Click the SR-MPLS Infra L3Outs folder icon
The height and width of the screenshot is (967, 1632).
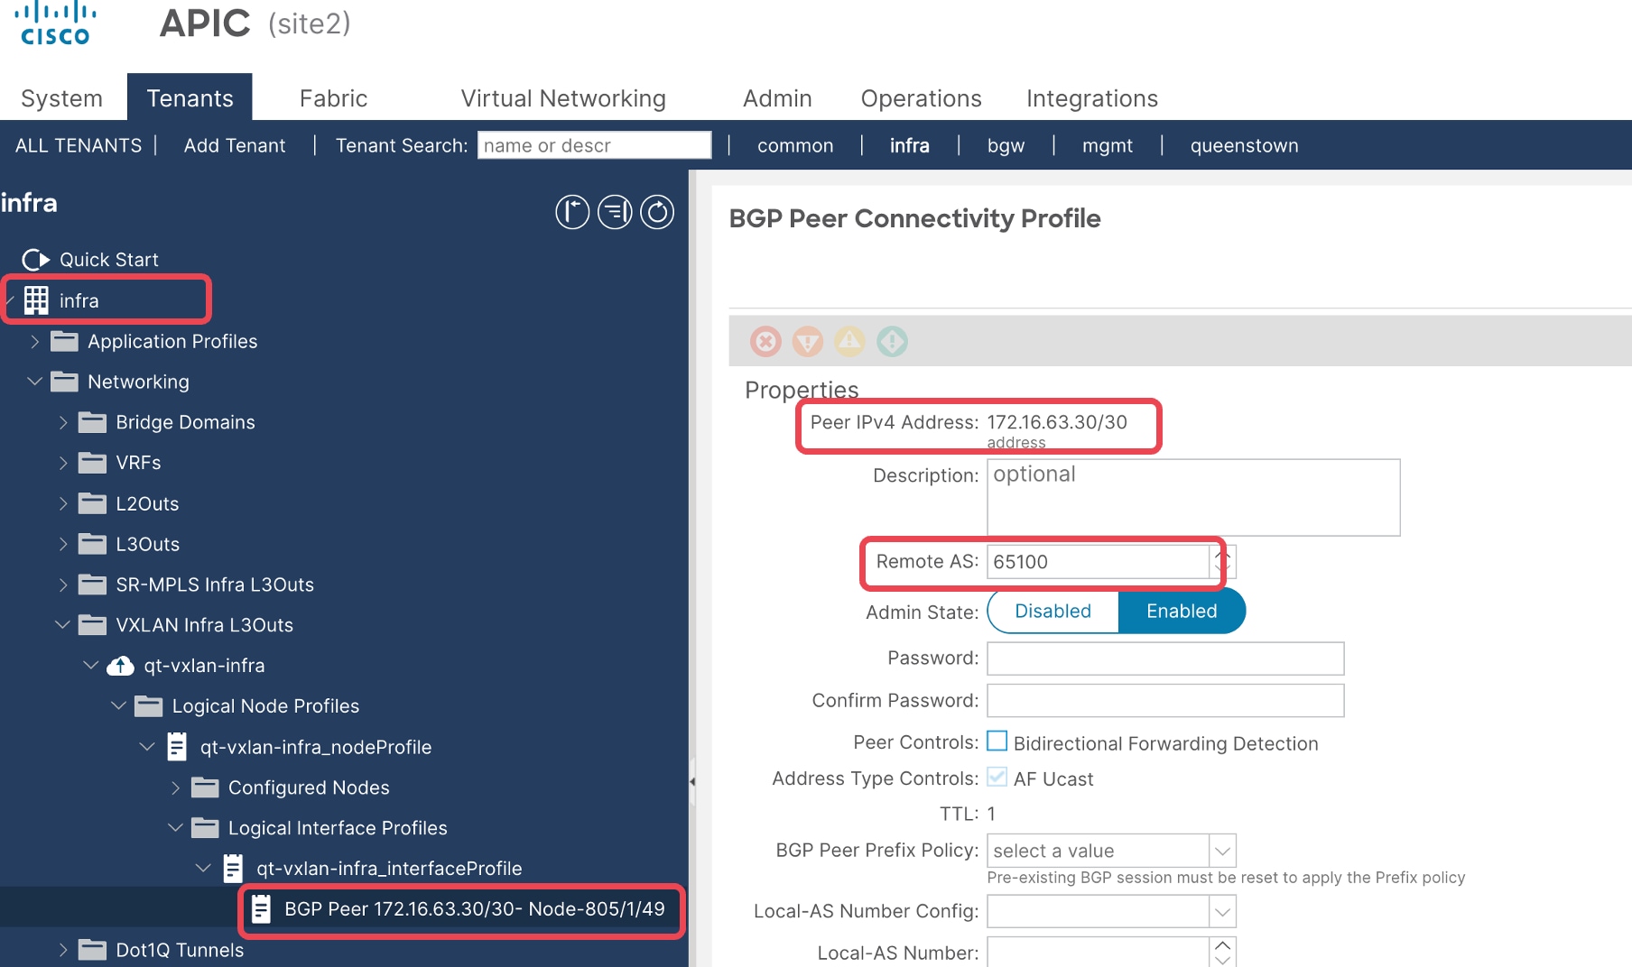[x=92, y=585]
